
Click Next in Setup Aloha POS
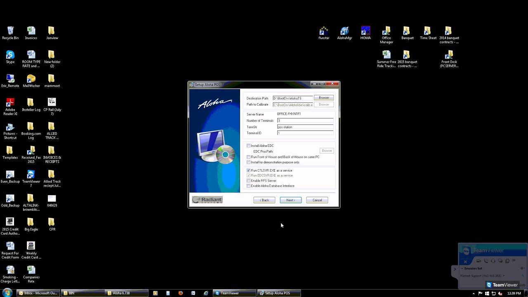tap(291, 200)
